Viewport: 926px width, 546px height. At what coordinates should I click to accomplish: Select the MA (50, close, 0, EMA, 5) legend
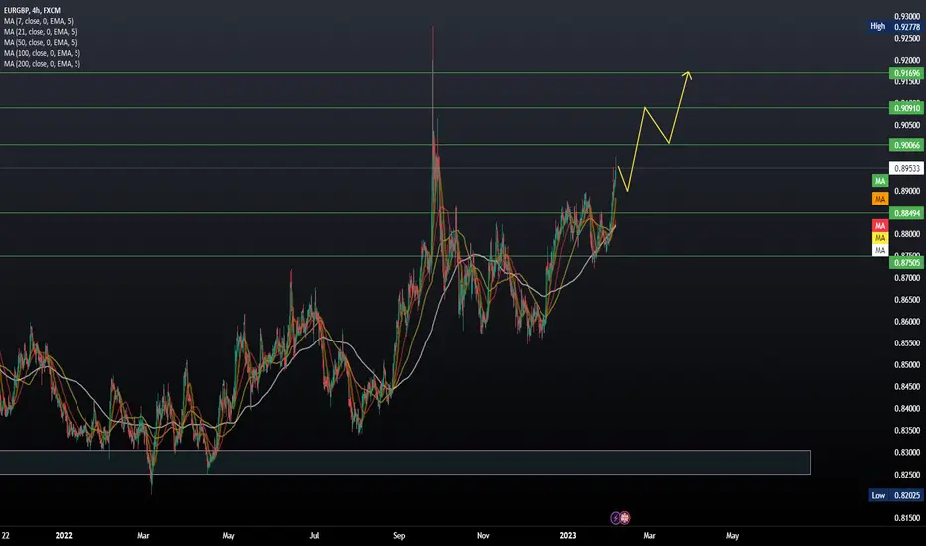tap(40, 42)
